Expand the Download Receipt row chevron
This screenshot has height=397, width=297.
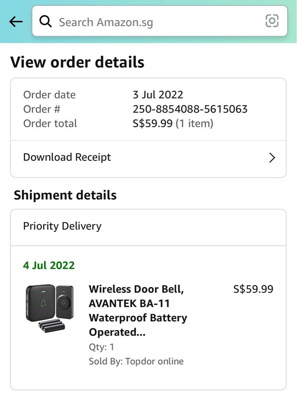point(272,157)
